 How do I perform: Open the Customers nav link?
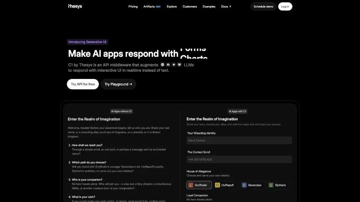190,6
